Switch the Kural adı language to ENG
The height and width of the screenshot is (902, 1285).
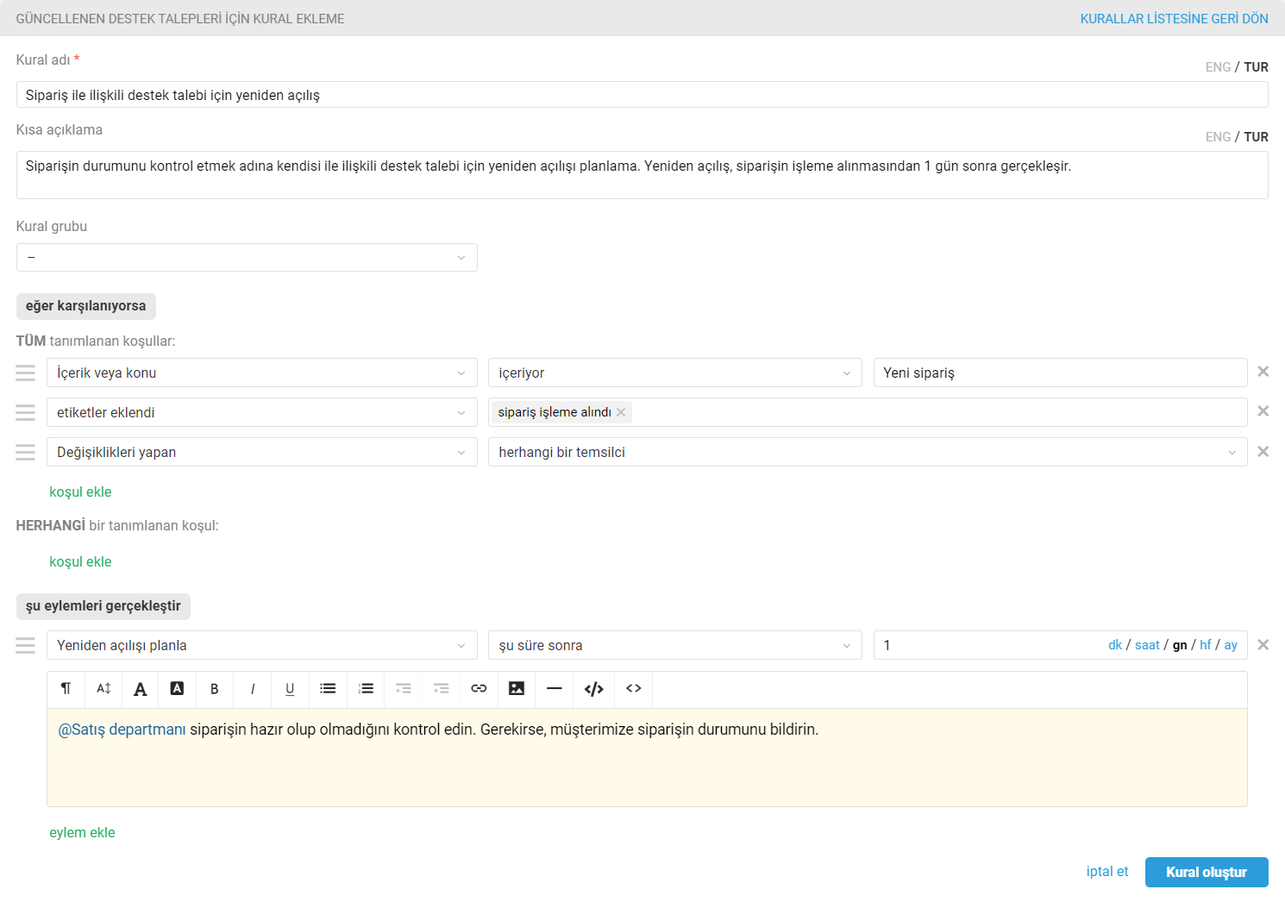click(1217, 67)
